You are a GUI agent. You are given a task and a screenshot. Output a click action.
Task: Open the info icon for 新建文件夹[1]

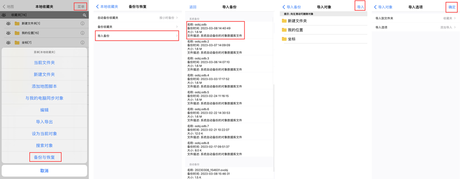(x=82, y=23)
